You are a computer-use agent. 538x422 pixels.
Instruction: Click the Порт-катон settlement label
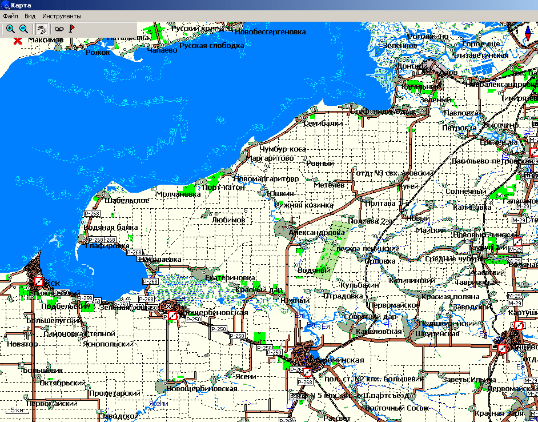pyautogui.click(x=223, y=187)
